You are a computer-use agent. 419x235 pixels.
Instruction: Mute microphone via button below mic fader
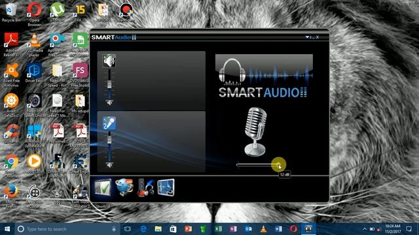coord(109,165)
